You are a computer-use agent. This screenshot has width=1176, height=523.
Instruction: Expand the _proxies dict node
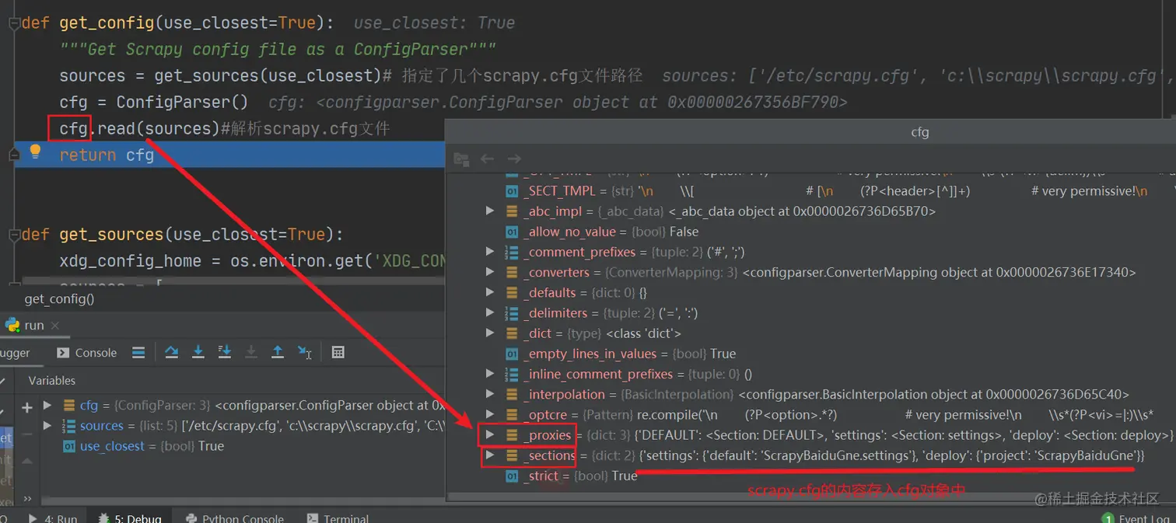489,434
